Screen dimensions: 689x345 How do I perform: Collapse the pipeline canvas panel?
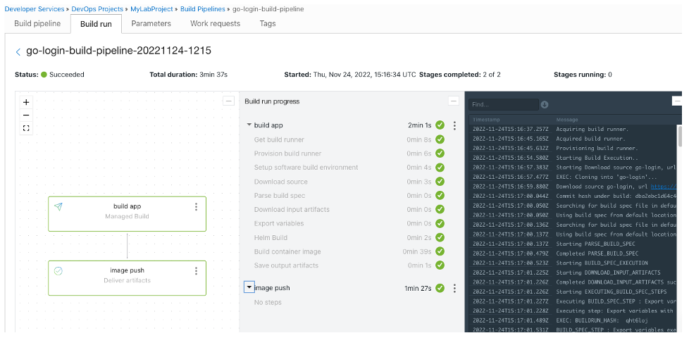point(228,101)
